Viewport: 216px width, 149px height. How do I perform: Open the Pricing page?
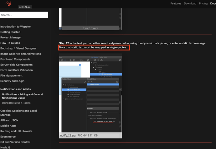tap(203, 3)
